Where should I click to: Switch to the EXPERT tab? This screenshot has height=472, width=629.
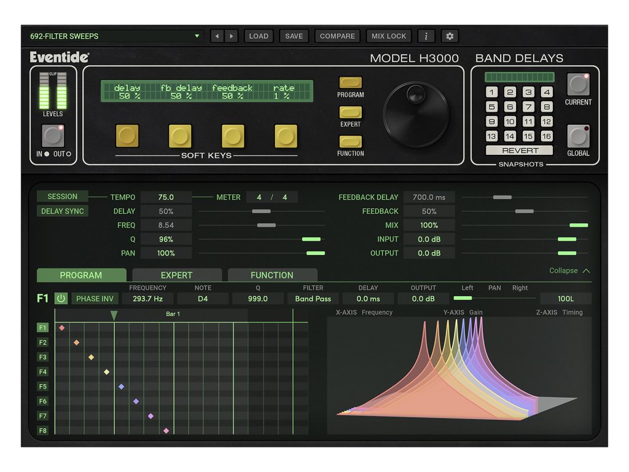[x=176, y=275]
